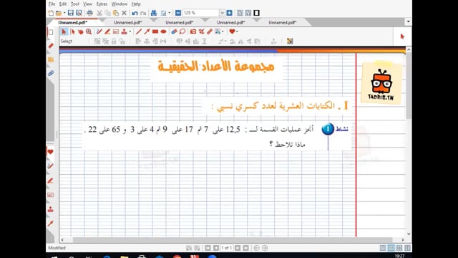The width and height of the screenshot is (458, 258).
Task: Open the Window menu
Action: 120,4
